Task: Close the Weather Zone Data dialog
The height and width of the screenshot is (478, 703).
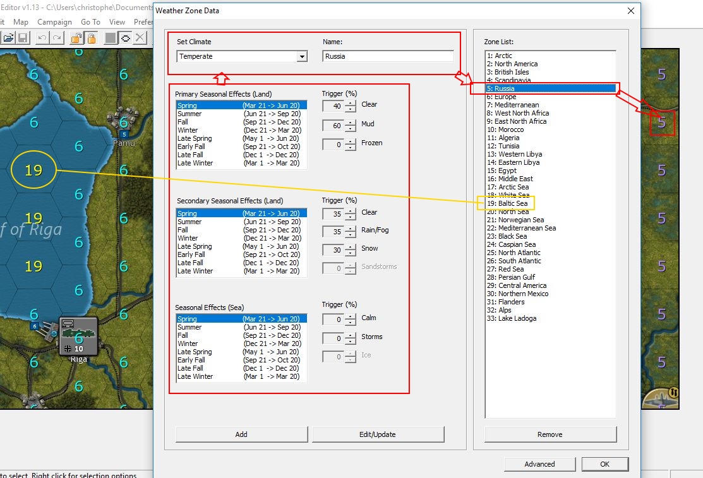Action: [x=631, y=11]
